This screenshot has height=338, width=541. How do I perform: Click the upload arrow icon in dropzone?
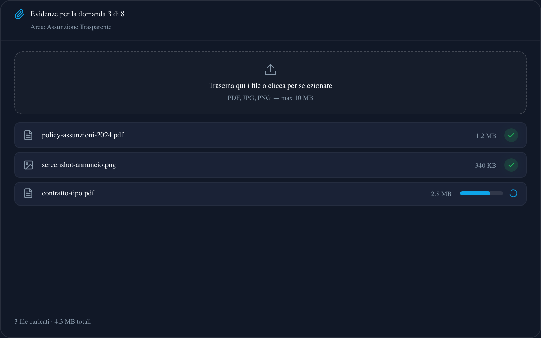click(270, 70)
